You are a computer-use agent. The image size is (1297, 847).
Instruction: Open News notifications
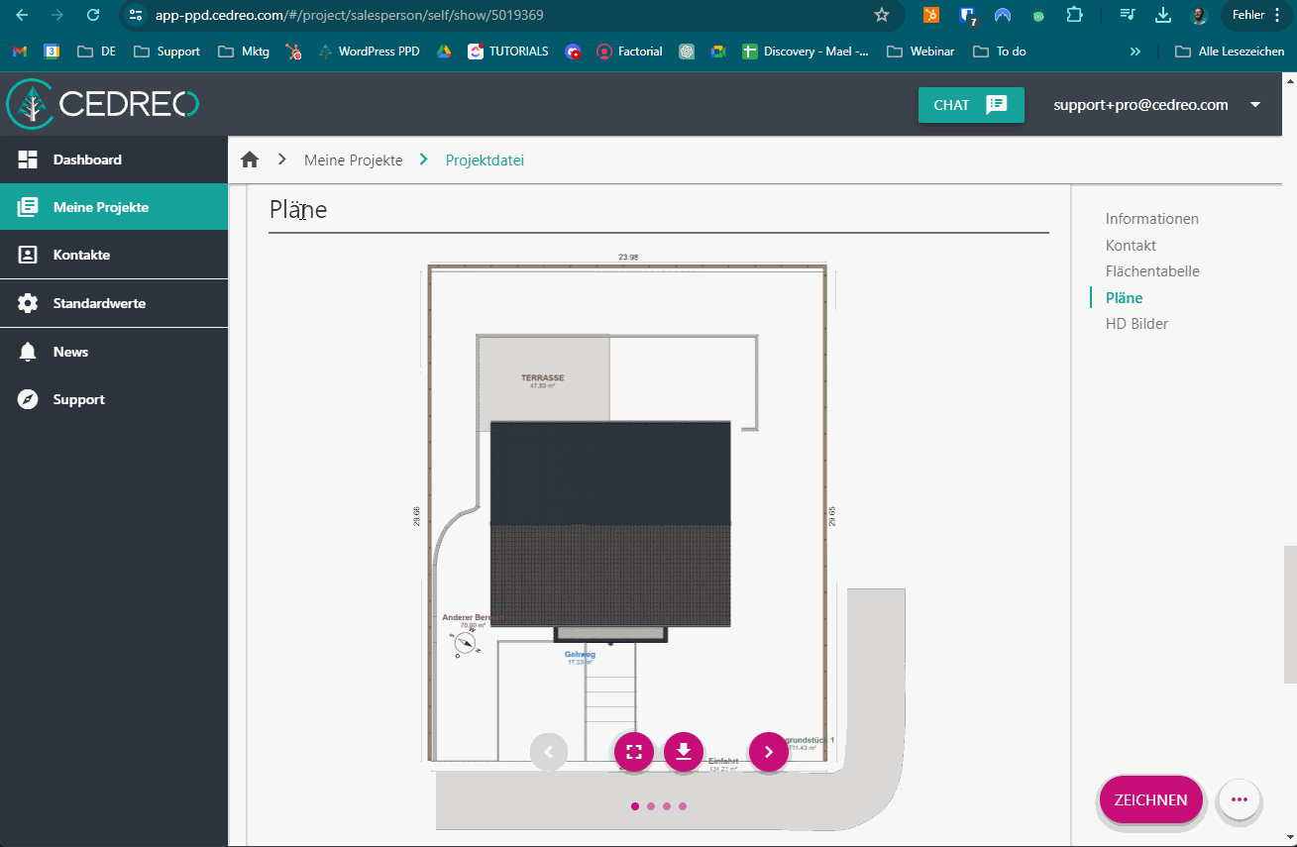pyautogui.click(x=114, y=352)
